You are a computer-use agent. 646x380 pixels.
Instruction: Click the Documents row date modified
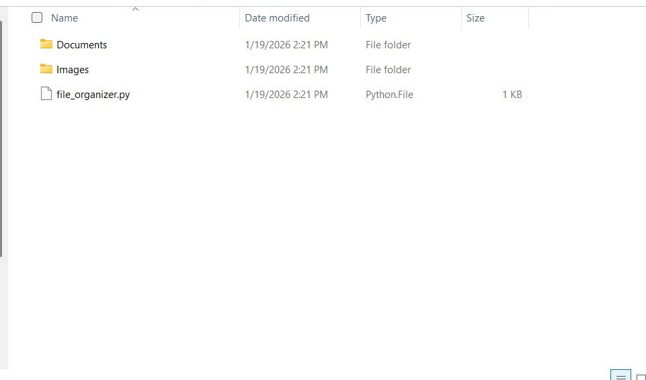coord(286,45)
